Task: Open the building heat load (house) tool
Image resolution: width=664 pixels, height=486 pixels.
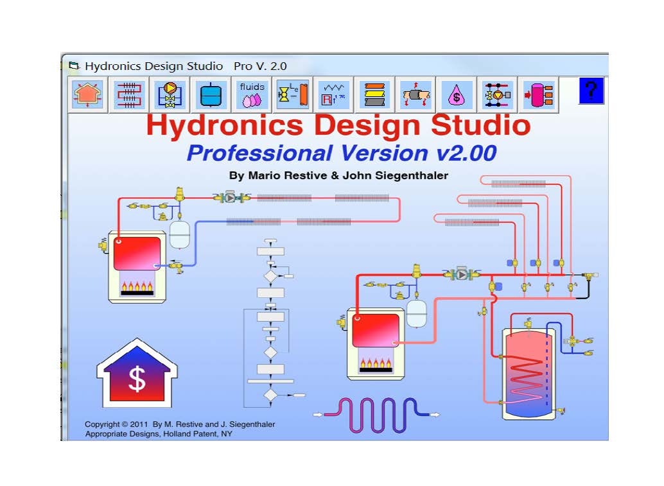Action: pyautogui.click(x=87, y=96)
